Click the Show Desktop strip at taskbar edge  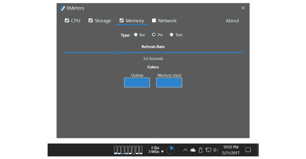258,150
